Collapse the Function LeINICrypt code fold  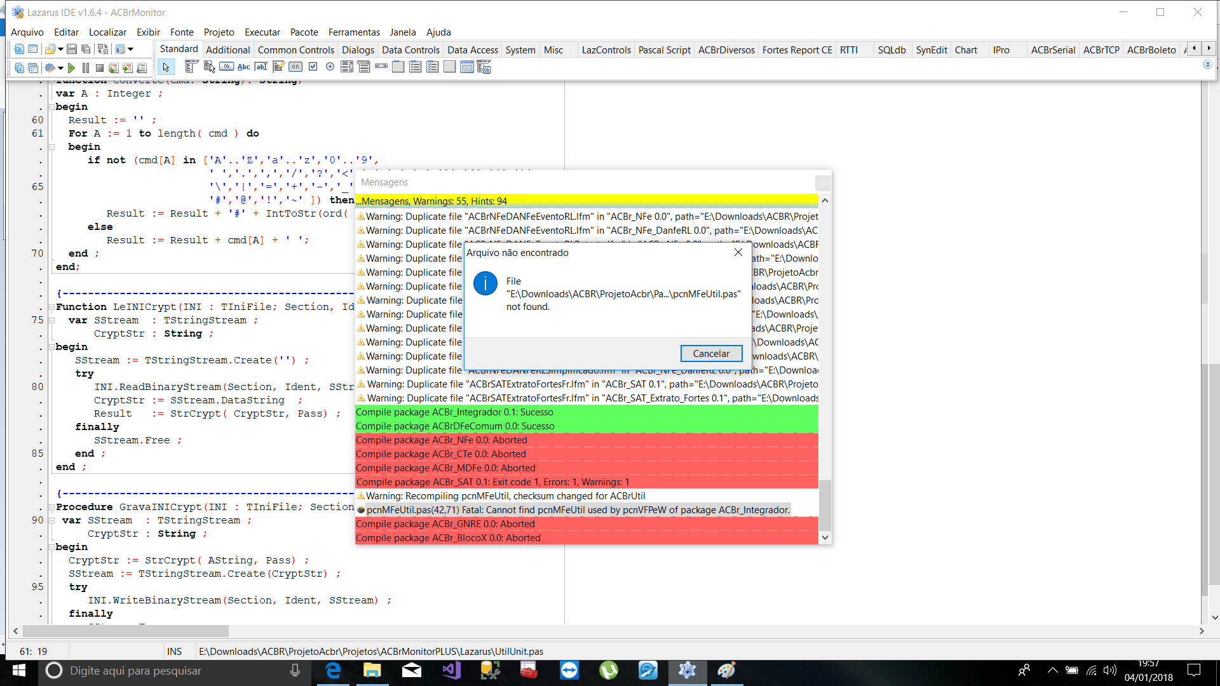[x=51, y=307]
